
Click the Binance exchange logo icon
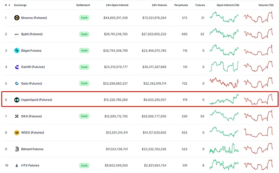[17, 18]
